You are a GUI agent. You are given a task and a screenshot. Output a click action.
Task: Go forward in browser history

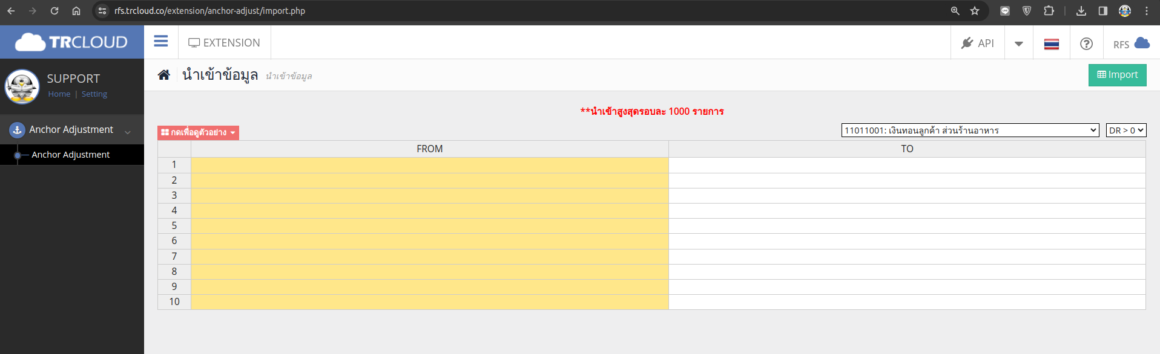coord(33,11)
